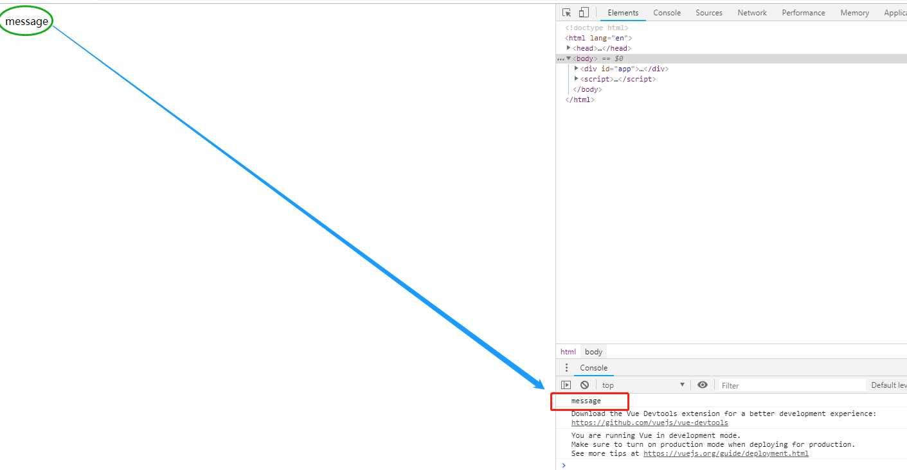Clear the console with the ban icon
The height and width of the screenshot is (470, 907).
[584, 385]
